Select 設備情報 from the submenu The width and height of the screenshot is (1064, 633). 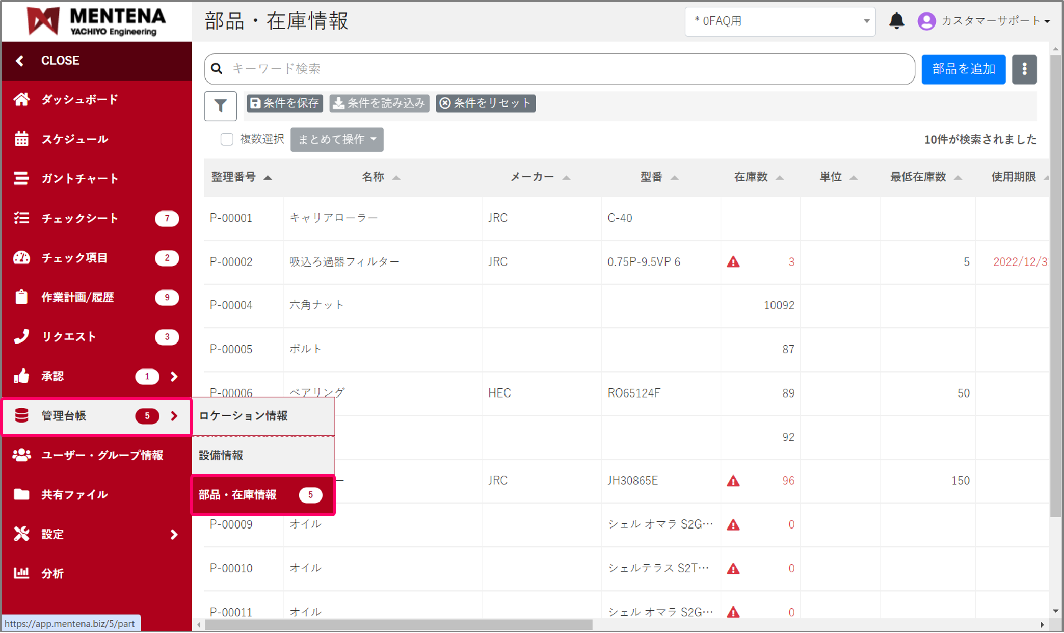[x=221, y=455]
